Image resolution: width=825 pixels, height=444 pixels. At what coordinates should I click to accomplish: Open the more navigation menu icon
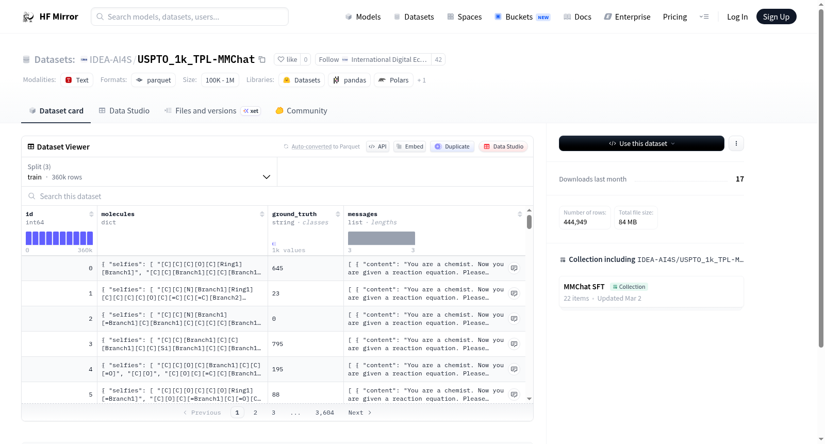pos(704,17)
